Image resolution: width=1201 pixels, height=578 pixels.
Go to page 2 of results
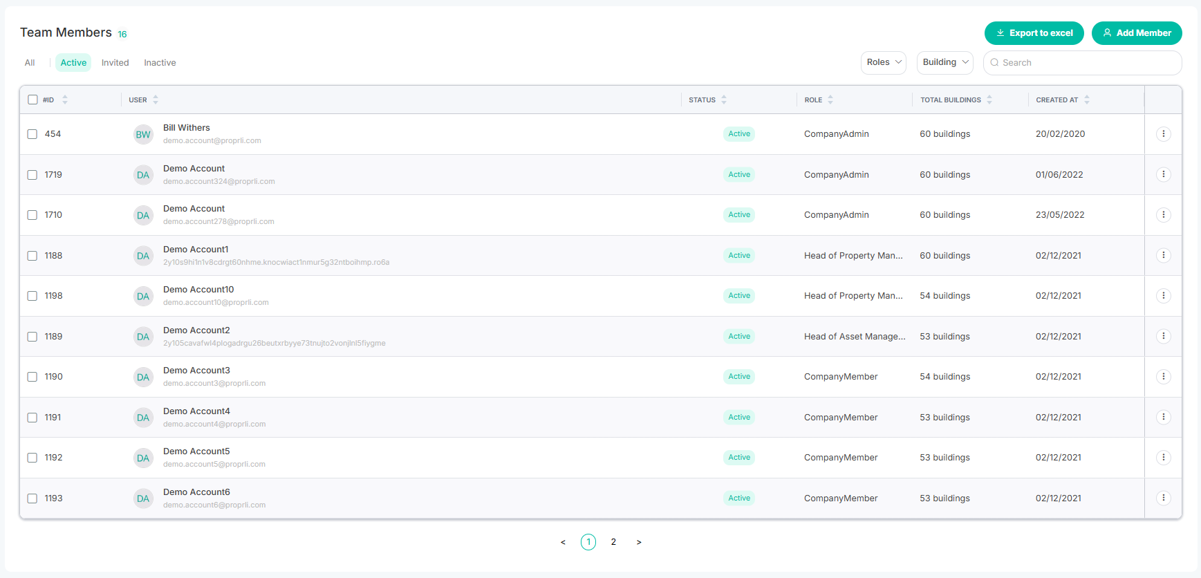tap(613, 542)
